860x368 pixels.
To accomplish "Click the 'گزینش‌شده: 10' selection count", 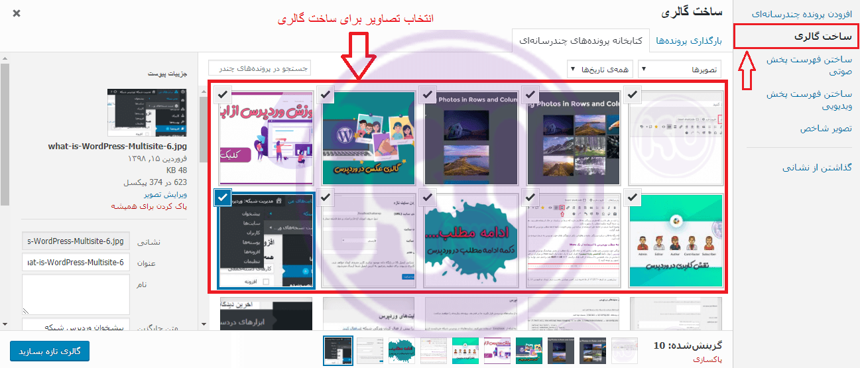I will (x=687, y=345).
